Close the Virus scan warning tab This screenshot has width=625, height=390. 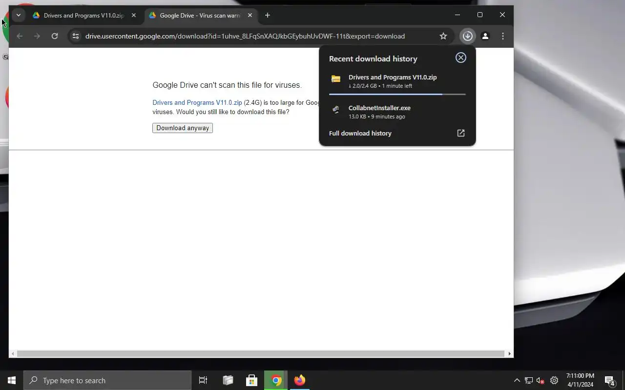[x=250, y=16]
